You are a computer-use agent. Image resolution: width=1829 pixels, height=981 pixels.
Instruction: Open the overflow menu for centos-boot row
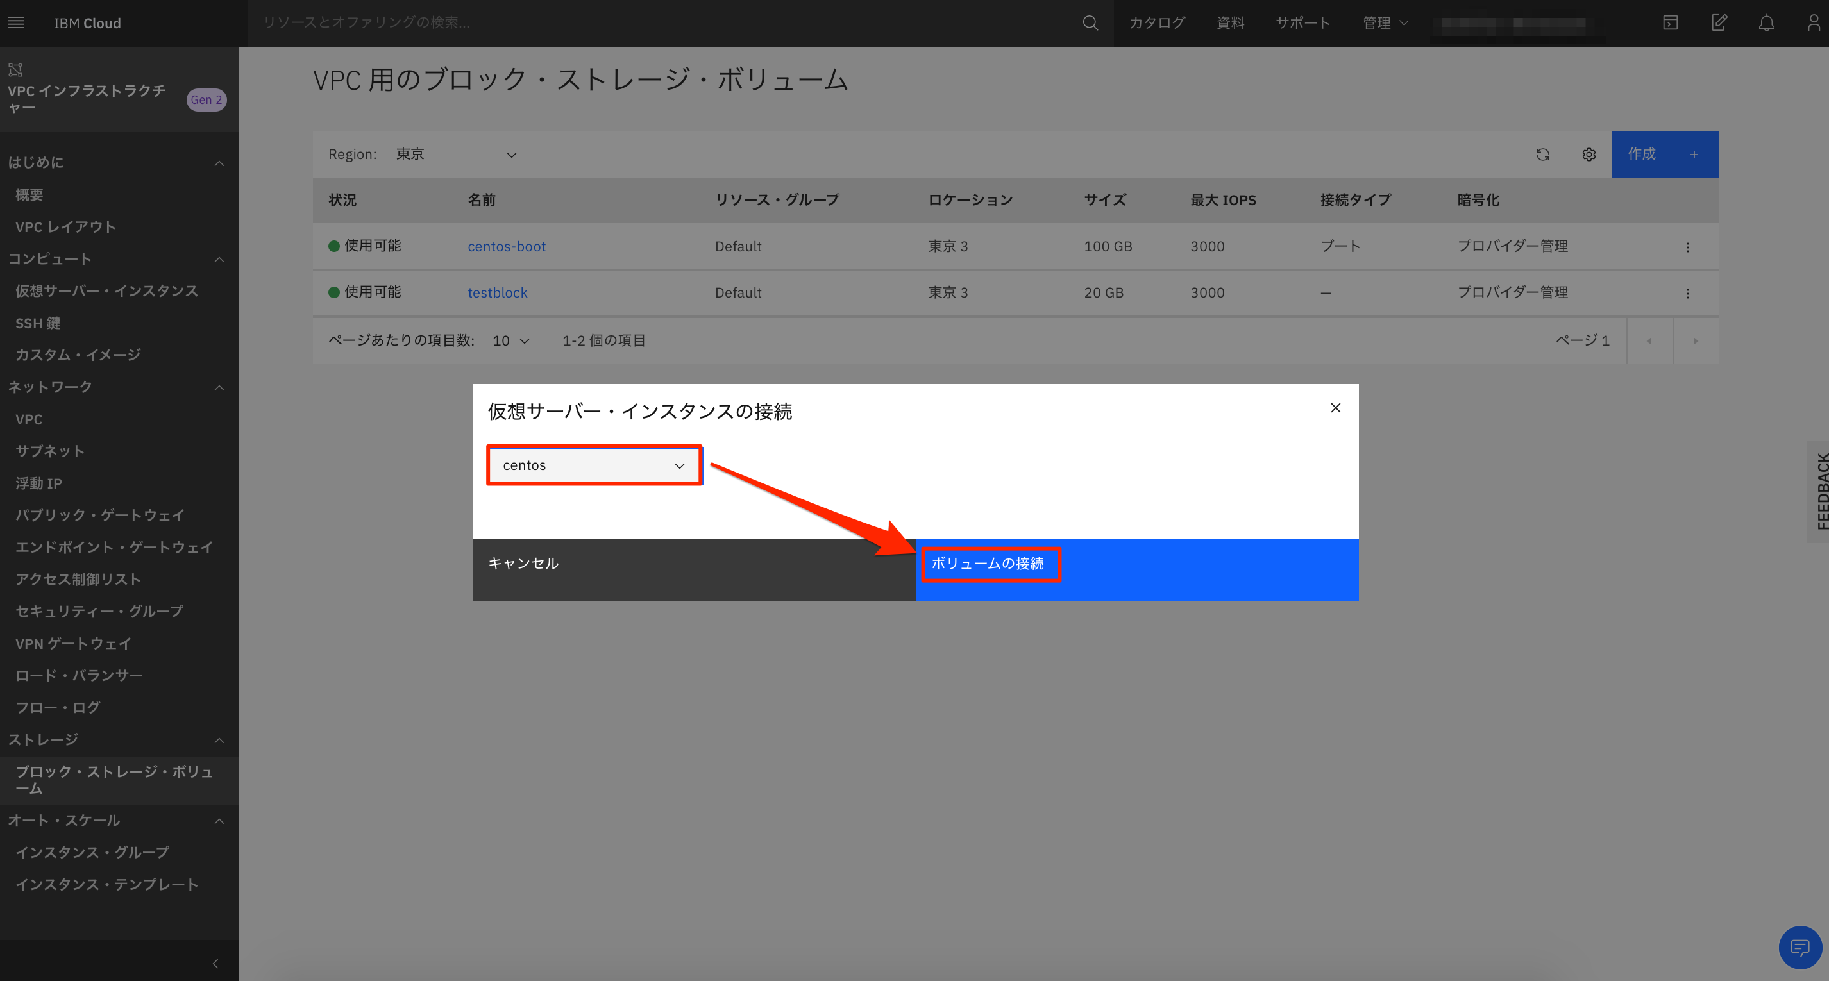[1689, 246]
